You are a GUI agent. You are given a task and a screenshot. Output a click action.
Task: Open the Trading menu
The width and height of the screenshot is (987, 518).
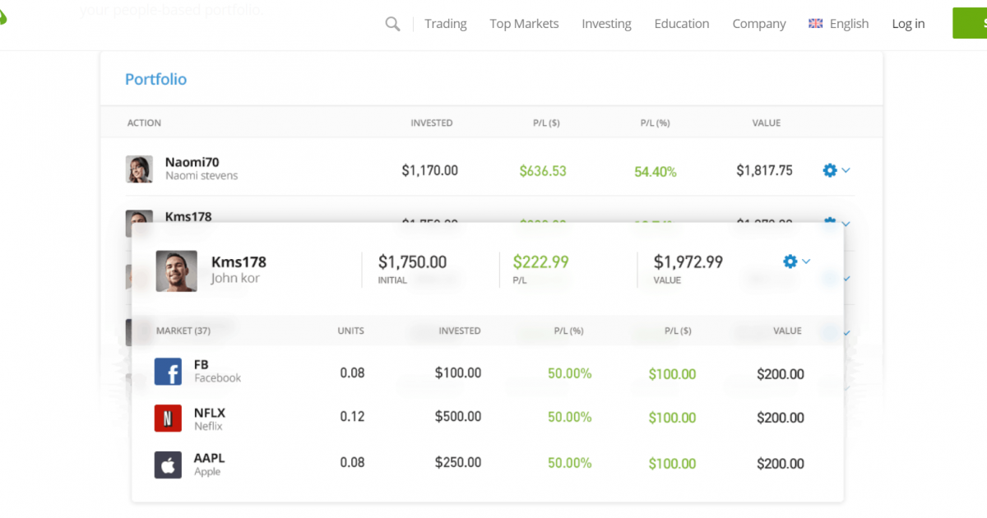[x=446, y=24]
